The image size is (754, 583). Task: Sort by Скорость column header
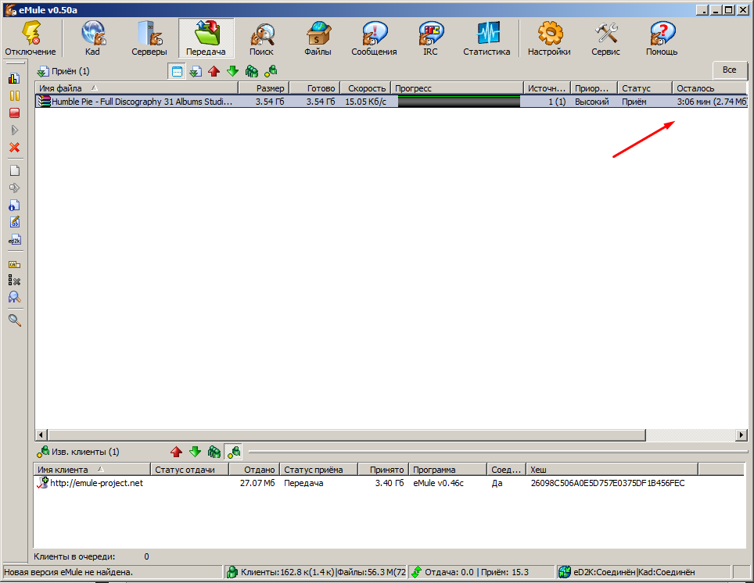pyautogui.click(x=365, y=88)
